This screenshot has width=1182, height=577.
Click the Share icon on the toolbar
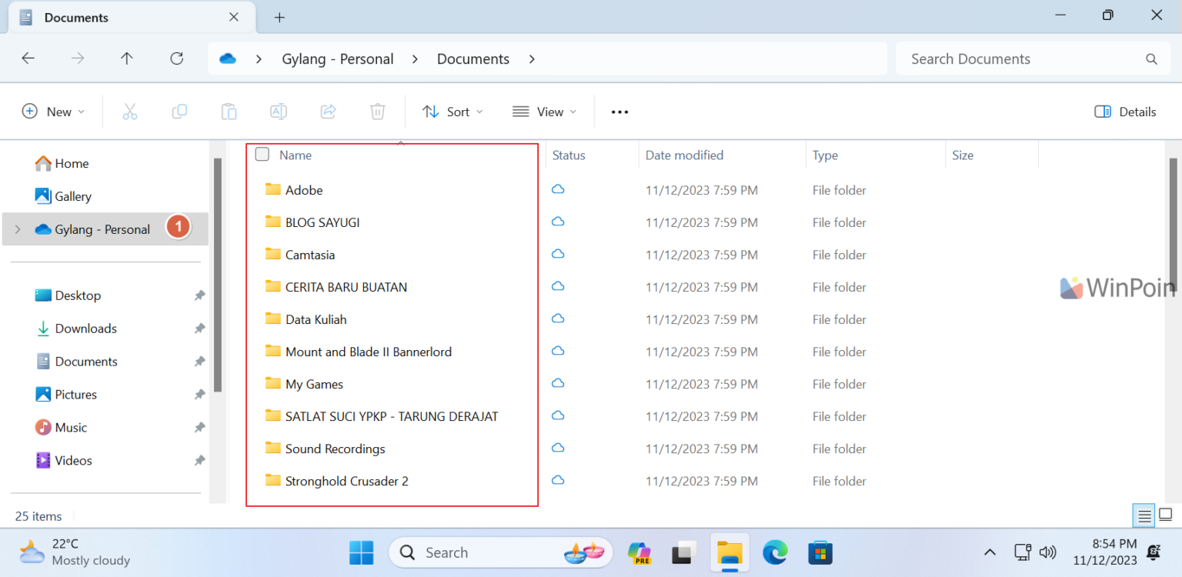(x=328, y=111)
